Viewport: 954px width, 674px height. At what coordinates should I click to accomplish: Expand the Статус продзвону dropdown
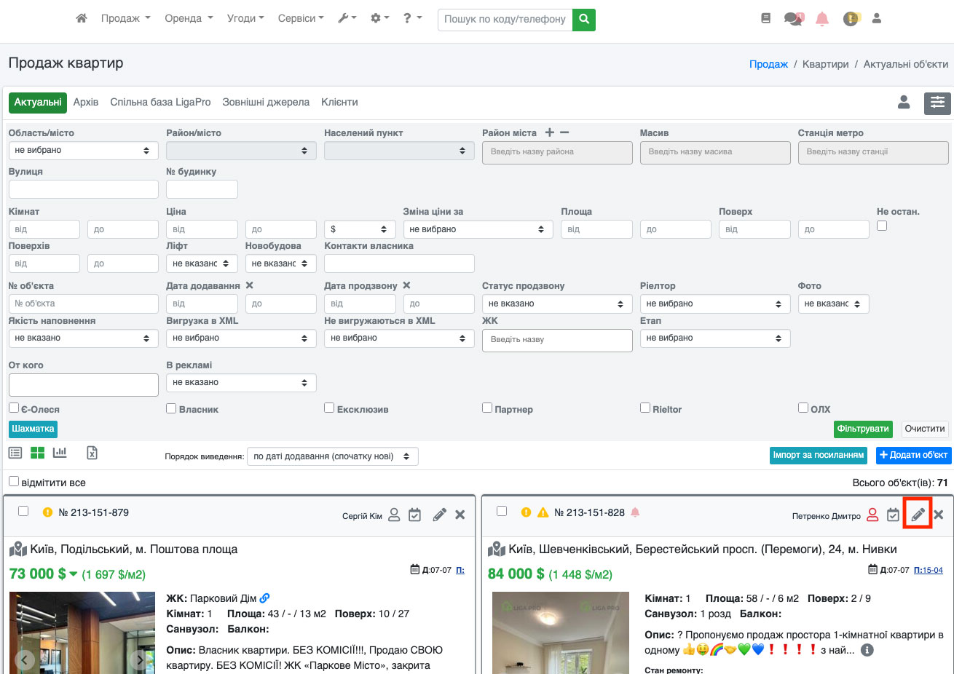pos(556,304)
